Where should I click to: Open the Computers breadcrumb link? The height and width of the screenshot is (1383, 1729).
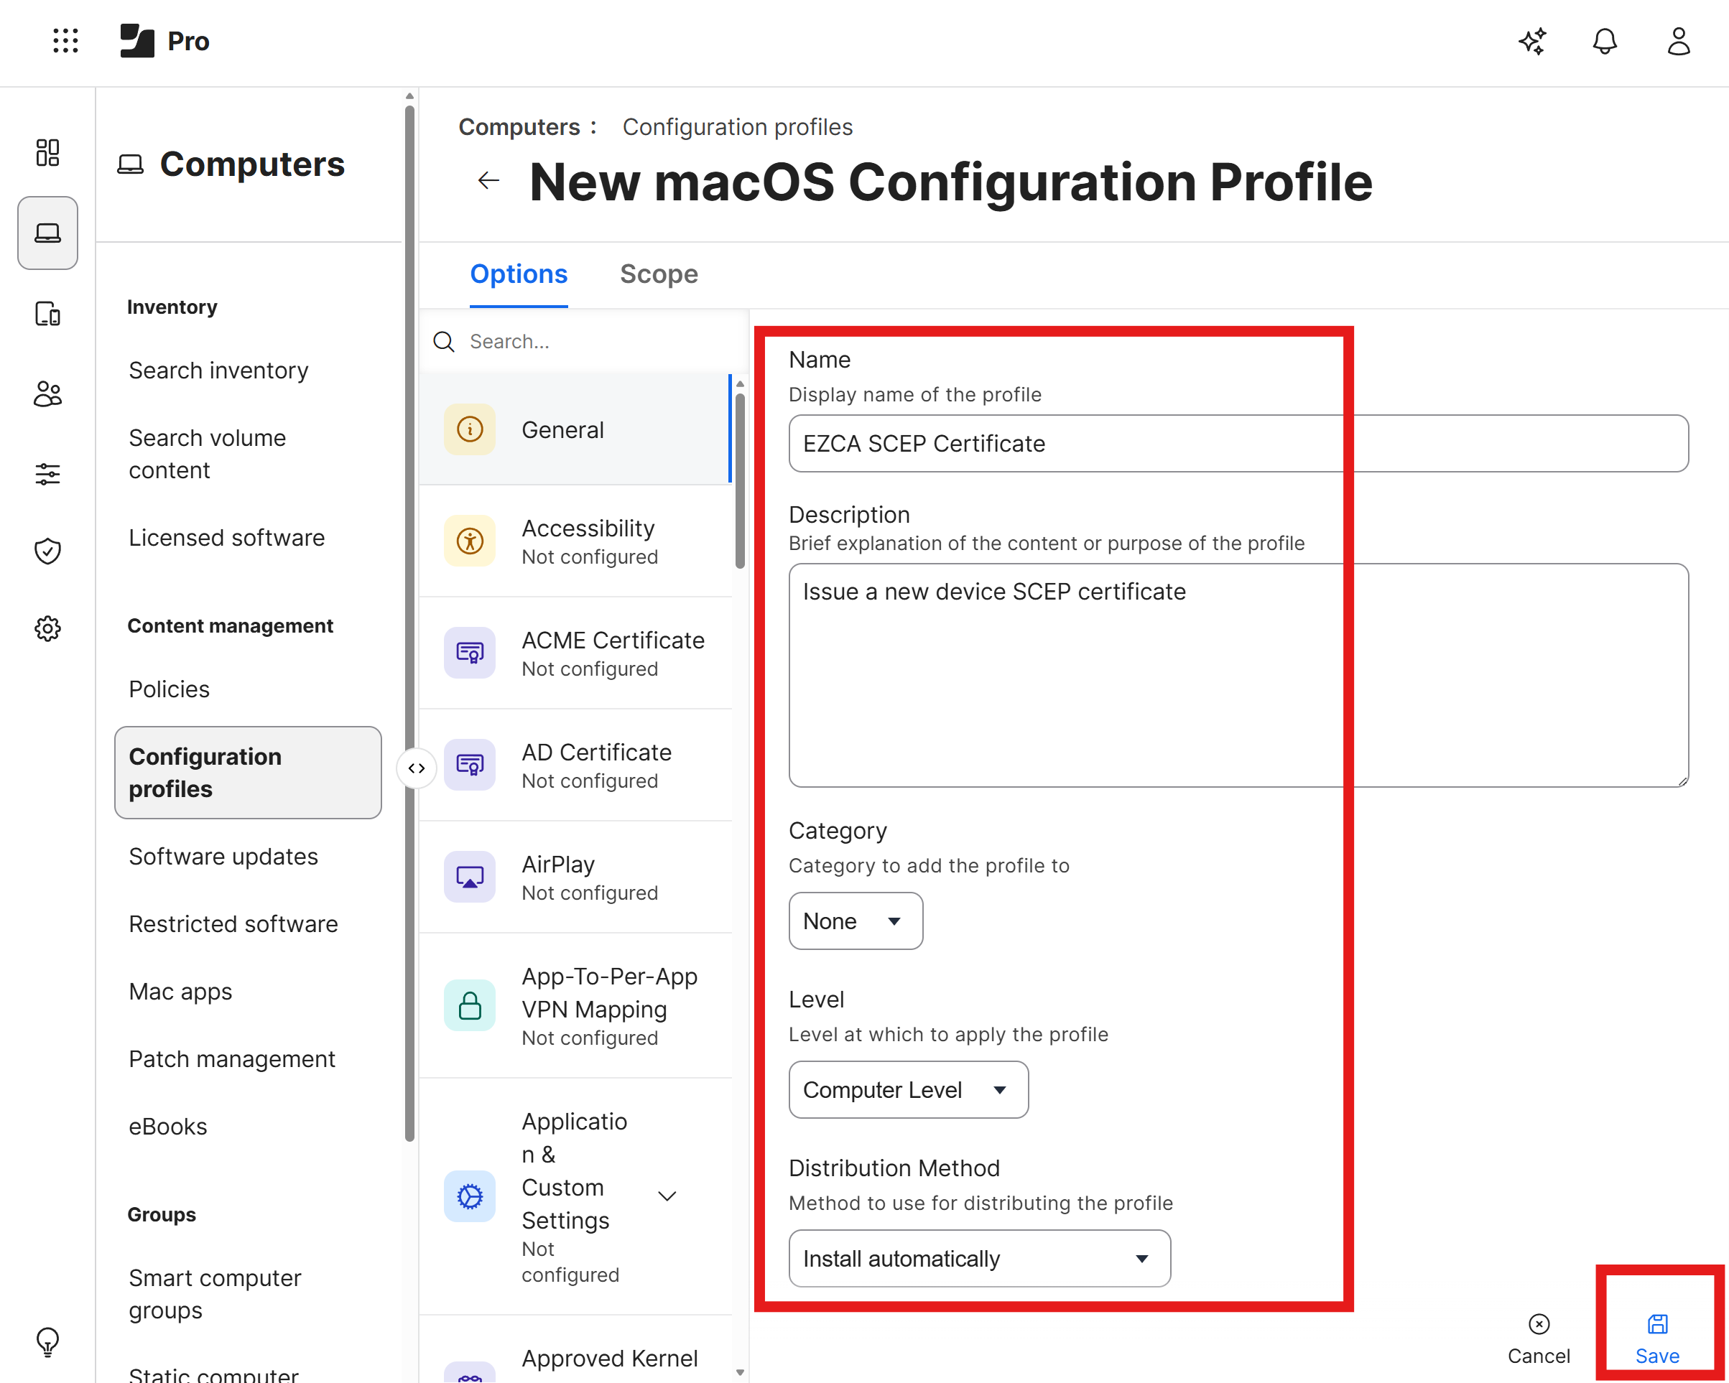[518, 126]
